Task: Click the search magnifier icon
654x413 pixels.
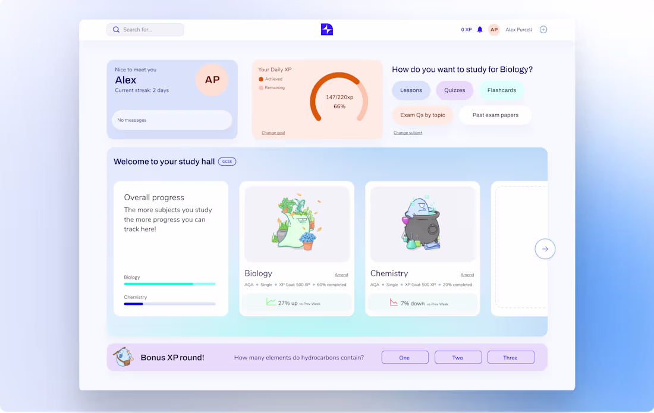Action: (x=116, y=30)
